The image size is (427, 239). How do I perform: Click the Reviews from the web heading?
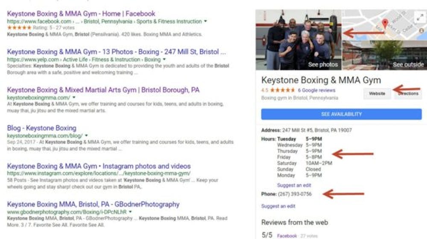295,222
